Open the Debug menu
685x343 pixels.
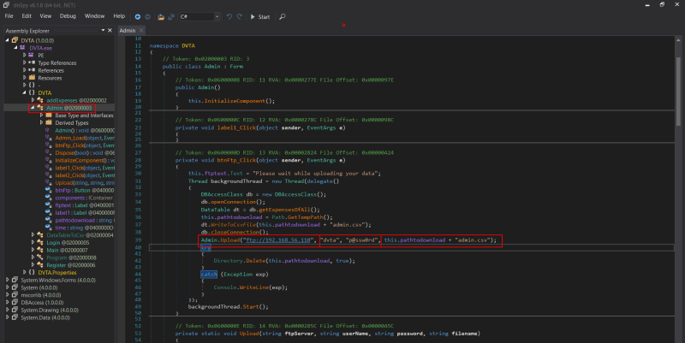68,16
